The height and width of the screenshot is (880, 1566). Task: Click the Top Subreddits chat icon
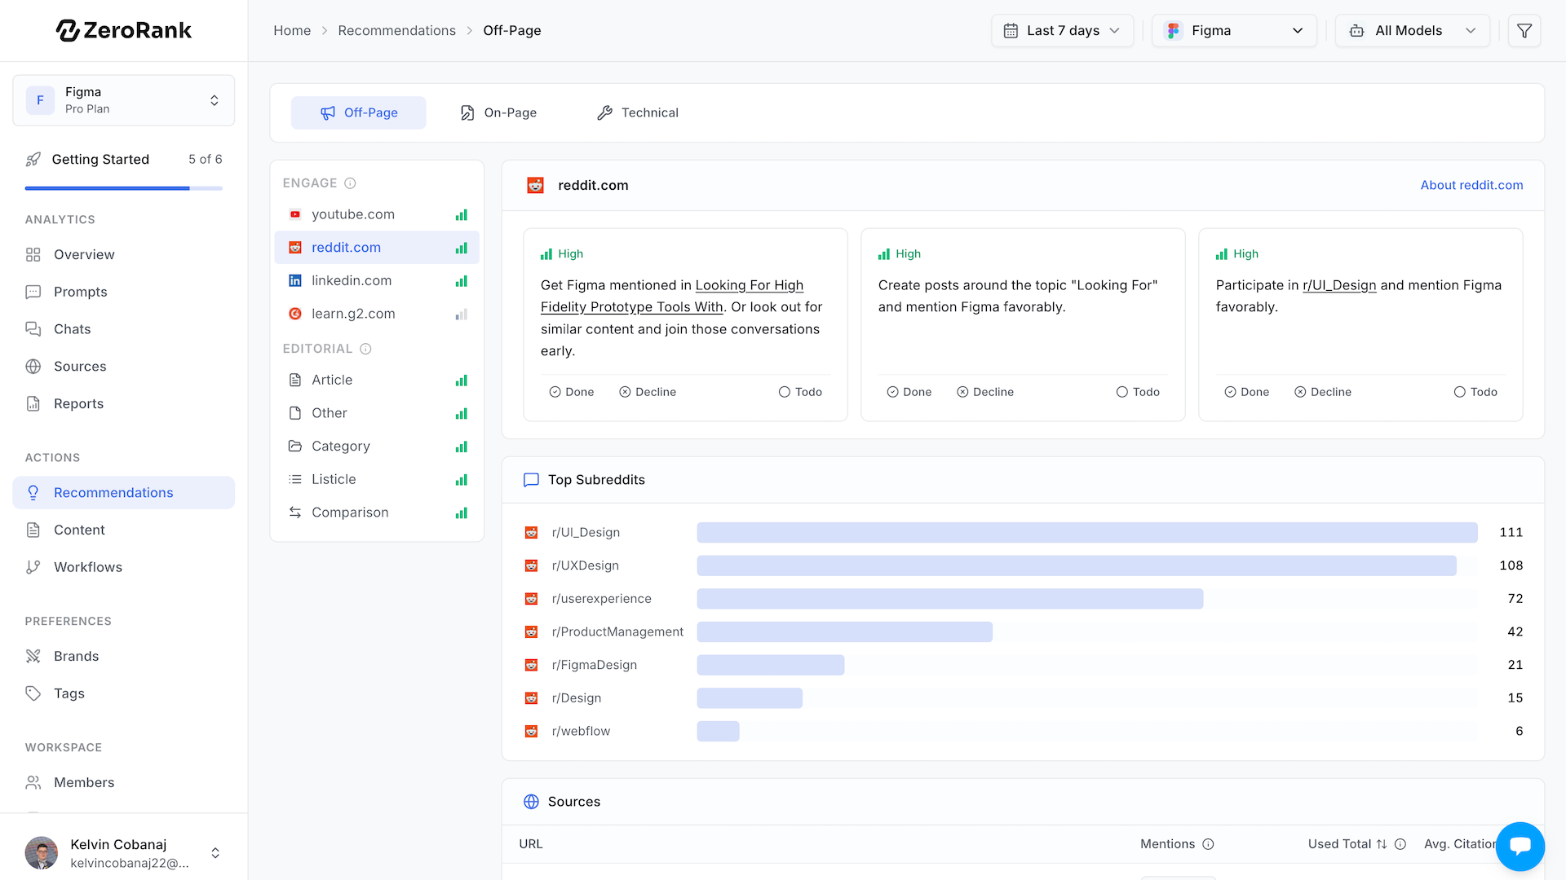coord(531,480)
